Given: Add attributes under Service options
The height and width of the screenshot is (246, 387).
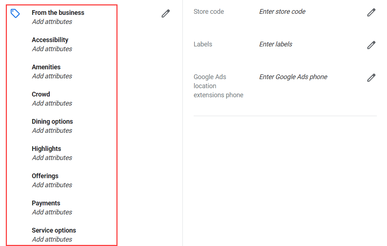Looking at the screenshot, I should tap(52, 239).
